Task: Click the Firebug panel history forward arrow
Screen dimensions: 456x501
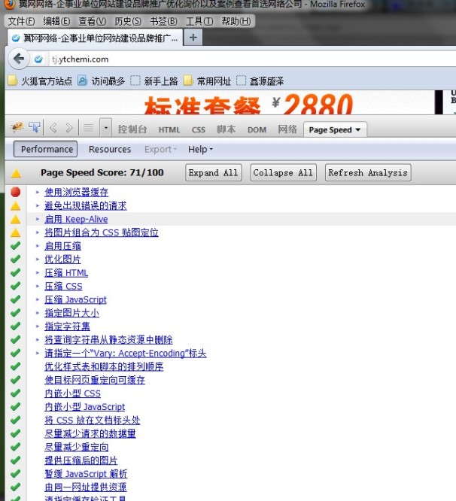Action: click(69, 128)
